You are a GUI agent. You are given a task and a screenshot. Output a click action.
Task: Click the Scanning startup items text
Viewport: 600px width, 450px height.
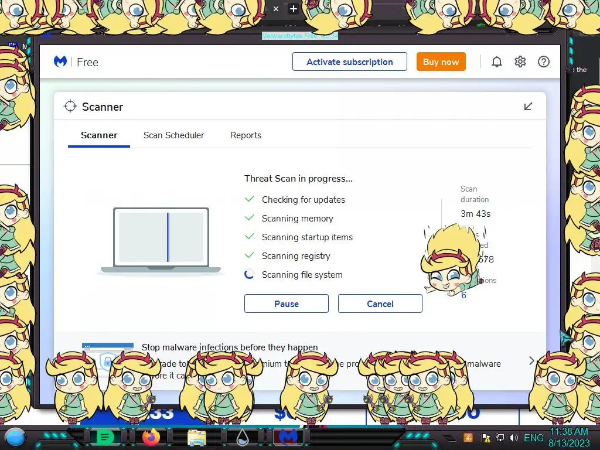pos(307,237)
